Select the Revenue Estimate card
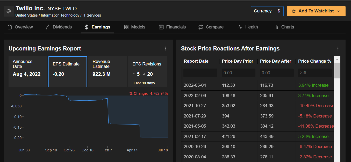The width and height of the screenshot is (351, 162). pyautogui.click(x=108, y=72)
